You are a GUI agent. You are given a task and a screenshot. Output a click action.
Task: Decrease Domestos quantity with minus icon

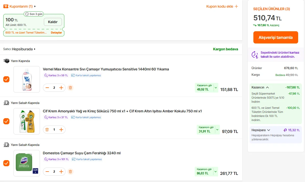pos(47,172)
